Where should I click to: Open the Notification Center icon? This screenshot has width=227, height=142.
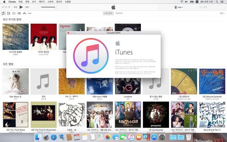click(x=222, y=2)
